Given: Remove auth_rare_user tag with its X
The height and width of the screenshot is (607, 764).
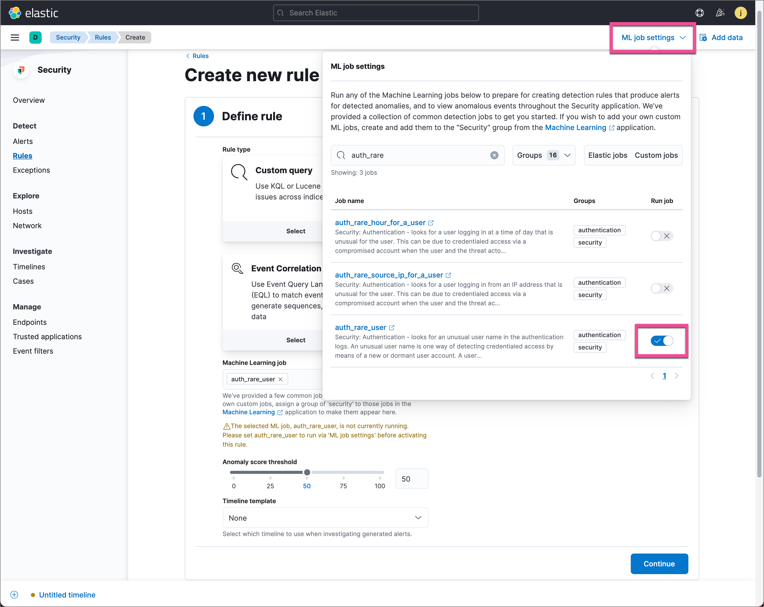Looking at the screenshot, I should (281, 379).
